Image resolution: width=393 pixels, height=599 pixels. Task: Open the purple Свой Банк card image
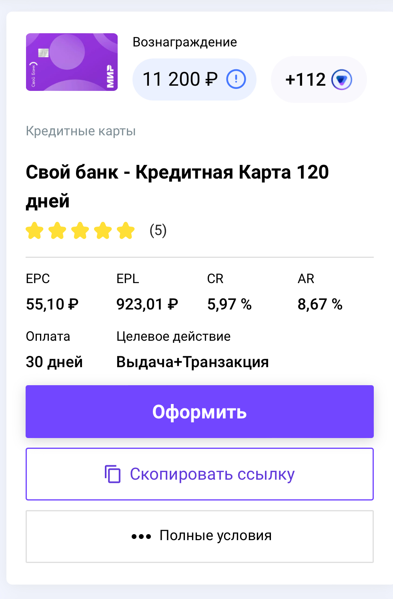(x=72, y=62)
